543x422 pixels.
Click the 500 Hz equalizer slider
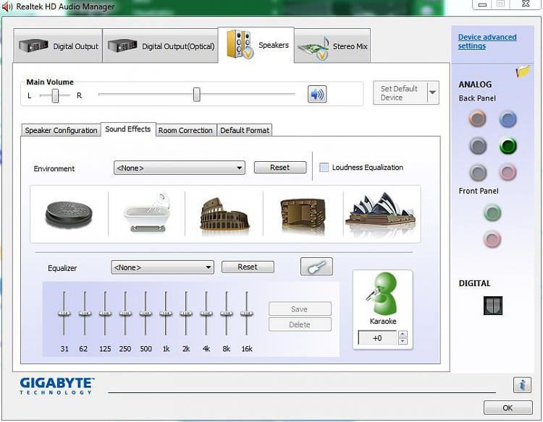tap(146, 313)
